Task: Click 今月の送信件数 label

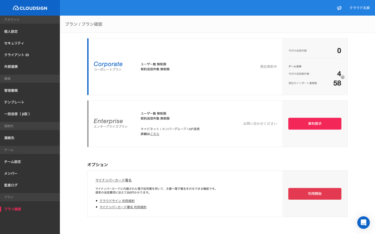Action: (298, 51)
